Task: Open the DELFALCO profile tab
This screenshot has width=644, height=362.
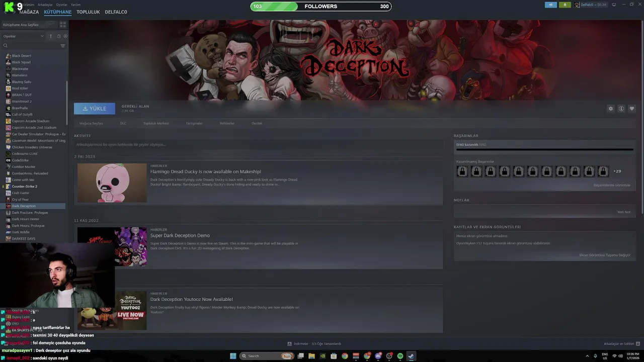Action: [x=116, y=12]
